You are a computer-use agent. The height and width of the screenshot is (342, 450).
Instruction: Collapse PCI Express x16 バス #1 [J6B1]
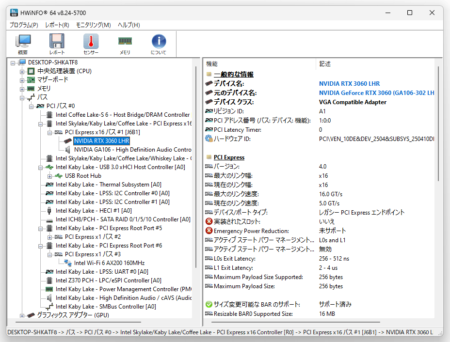pos(49,133)
